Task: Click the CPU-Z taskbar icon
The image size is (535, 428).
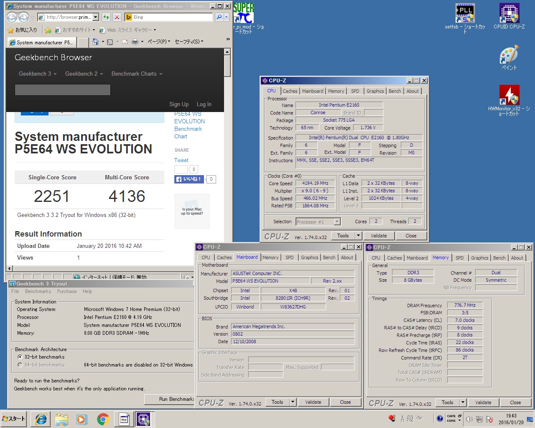Action: pos(143,419)
